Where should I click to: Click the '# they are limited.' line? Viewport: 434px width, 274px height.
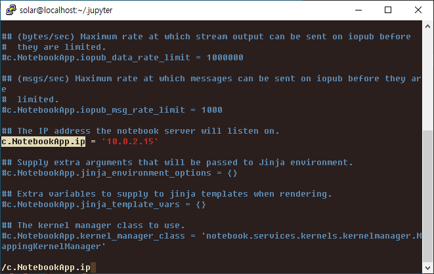pyautogui.click(x=54, y=47)
